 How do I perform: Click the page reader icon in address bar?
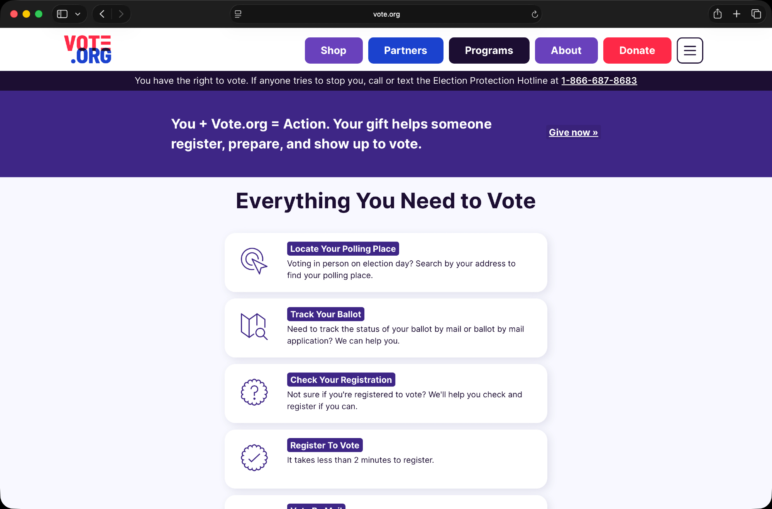tap(238, 14)
